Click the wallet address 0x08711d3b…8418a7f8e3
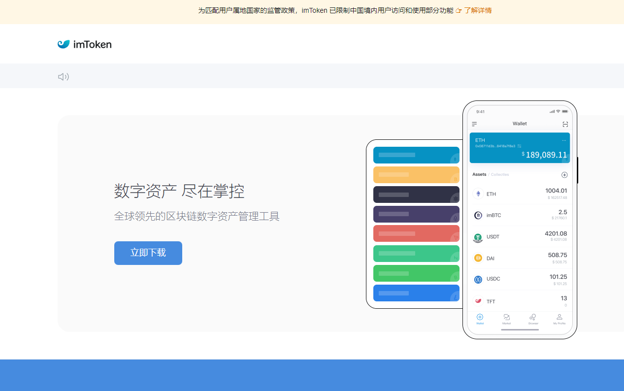 pyautogui.click(x=495, y=146)
